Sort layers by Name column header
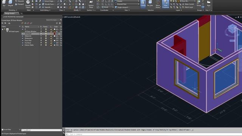This screenshot has width=242, height=136. point(27,27)
